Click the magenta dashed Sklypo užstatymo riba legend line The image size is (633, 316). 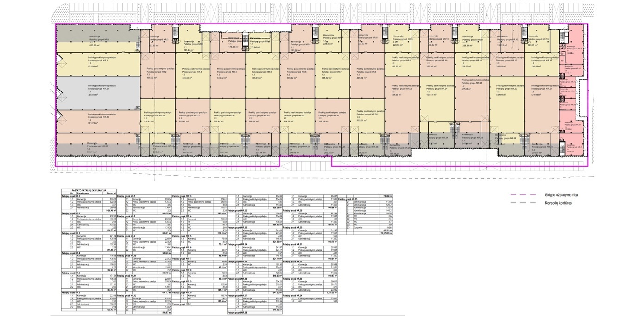click(x=522, y=195)
